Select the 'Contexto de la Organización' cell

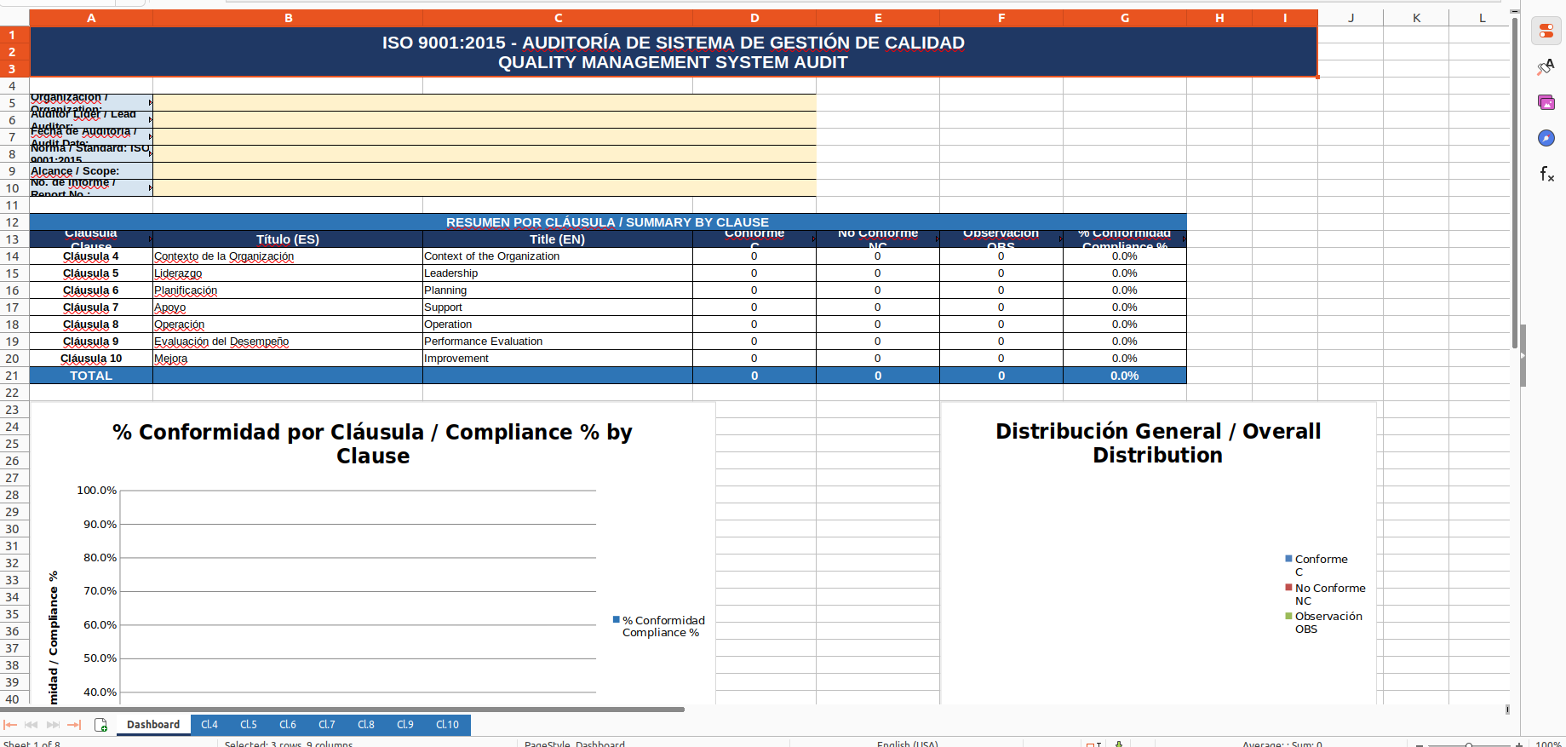click(x=288, y=256)
